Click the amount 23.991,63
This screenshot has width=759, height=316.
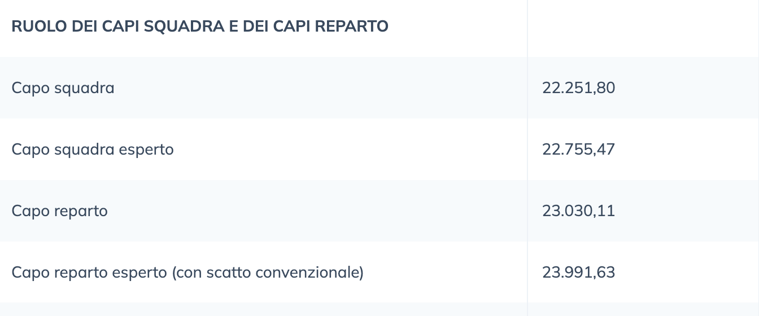(x=578, y=273)
